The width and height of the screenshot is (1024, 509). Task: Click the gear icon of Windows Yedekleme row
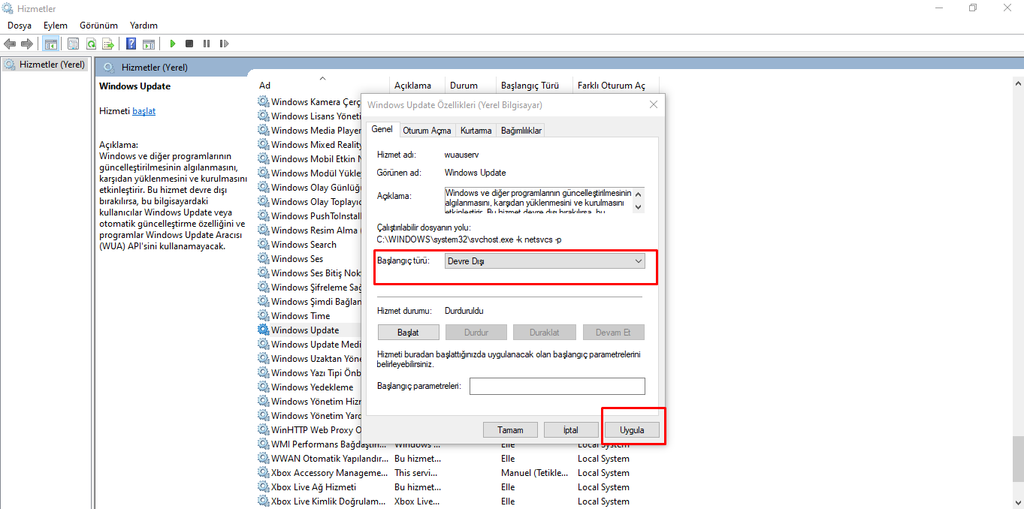[264, 387]
